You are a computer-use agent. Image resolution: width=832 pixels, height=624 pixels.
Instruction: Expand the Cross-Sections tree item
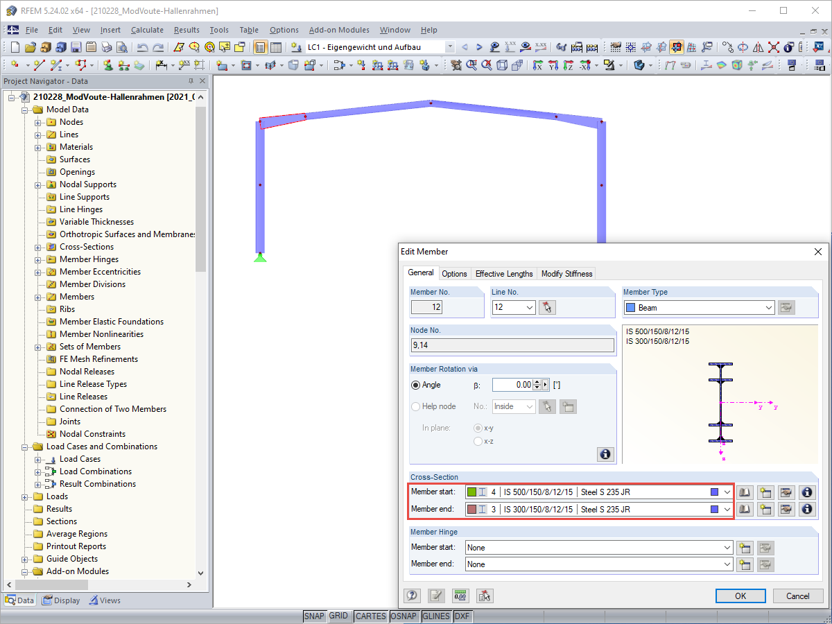click(x=38, y=247)
